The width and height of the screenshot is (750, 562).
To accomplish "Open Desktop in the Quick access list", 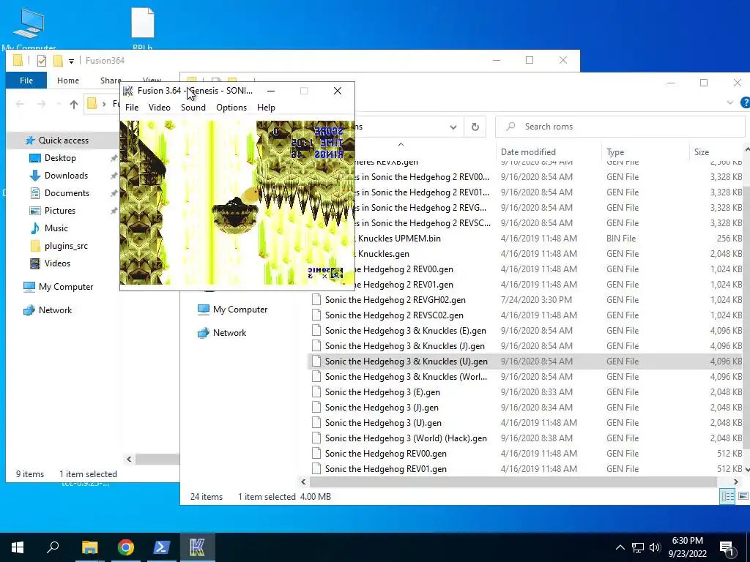I will pyautogui.click(x=60, y=158).
